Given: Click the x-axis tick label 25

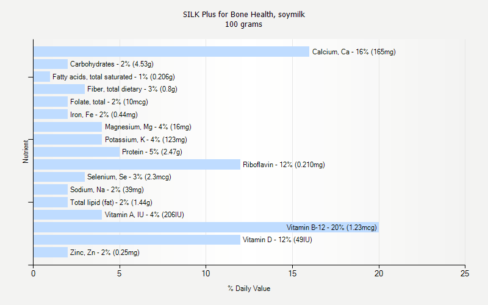Looking at the screenshot, I should (465, 273).
